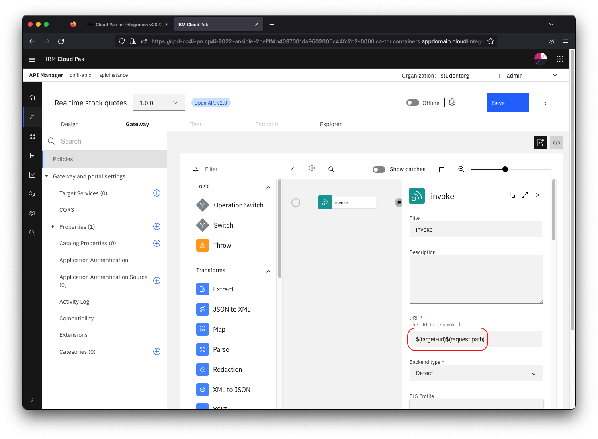Screen dimensions: 598x439
Task: Click the zoom out magnifier
Action: 461,169
